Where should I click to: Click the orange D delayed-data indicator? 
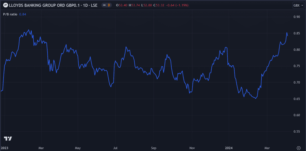pyautogui.click(x=109, y=5)
